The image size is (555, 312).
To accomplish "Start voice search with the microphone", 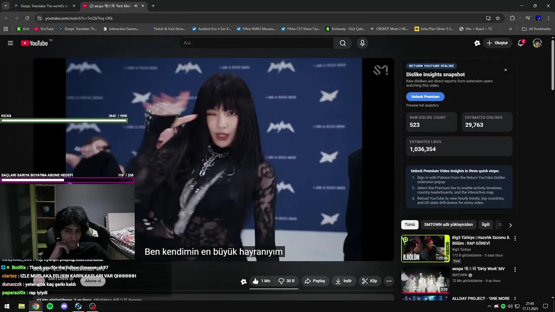I will pos(362,43).
